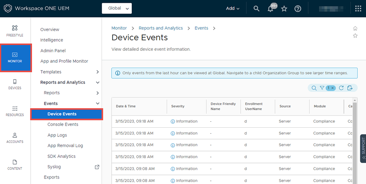
Task: Open Admin Panel menu item
Action: pos(53,50)
